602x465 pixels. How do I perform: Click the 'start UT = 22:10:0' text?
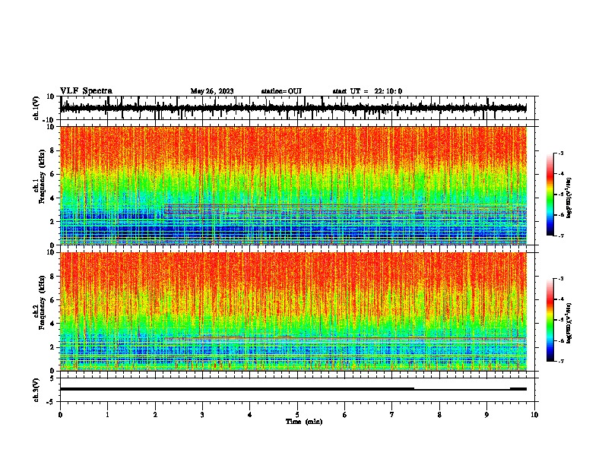367,91
